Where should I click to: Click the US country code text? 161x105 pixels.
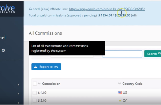(125, 93)
